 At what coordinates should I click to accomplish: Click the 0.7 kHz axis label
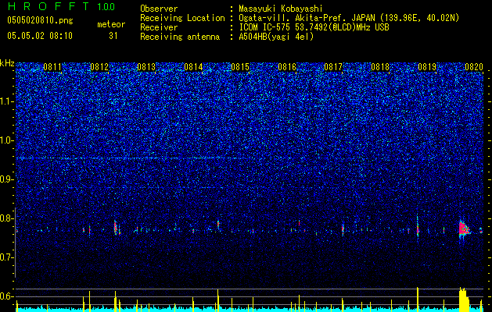click(7, 257)
